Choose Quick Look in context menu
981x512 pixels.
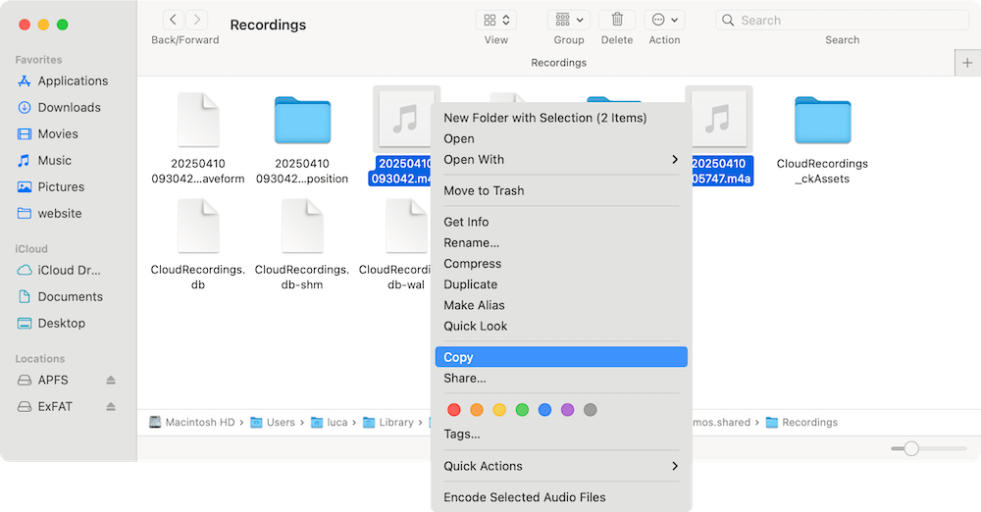[561, 326]
